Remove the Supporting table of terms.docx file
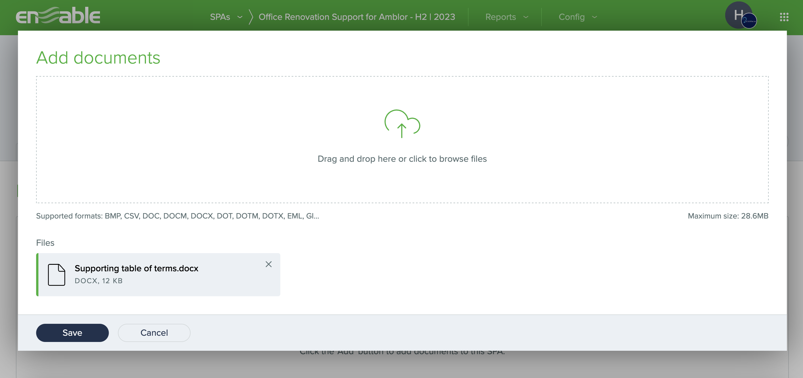The width and height of the screenshot is (803, 378). pos(268,264)
